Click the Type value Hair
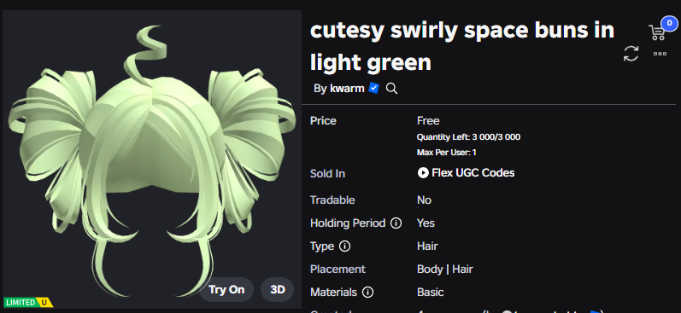The image size is (681, 313). (427, 246)
